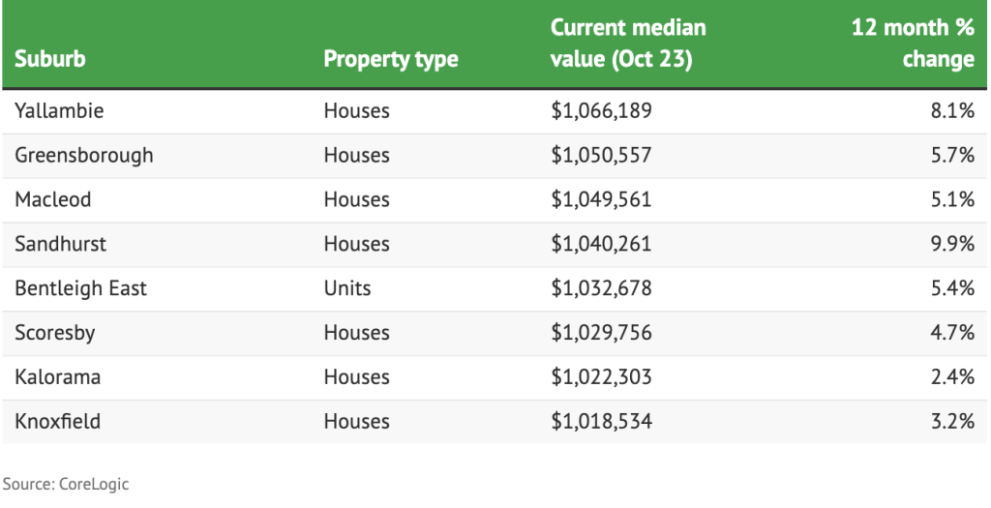
Task: Click the Source: CoreLogic caption
Action: point(66,484)
